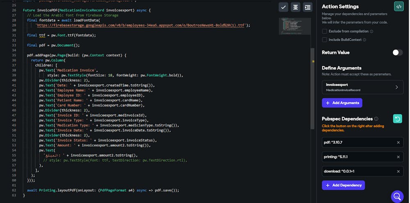Remove the pdf ^3.10.7 dependency
This screenshot has width=410, height=203.
[398, 142]
